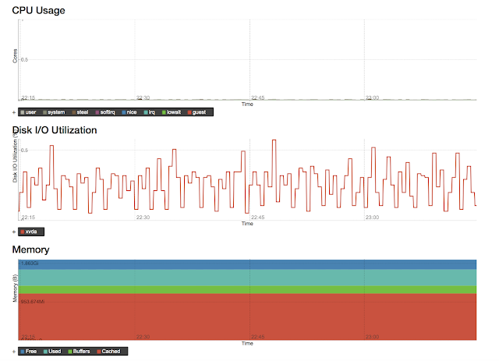
Task: Click the green Buffers memory band
Action: pos(247,290)
